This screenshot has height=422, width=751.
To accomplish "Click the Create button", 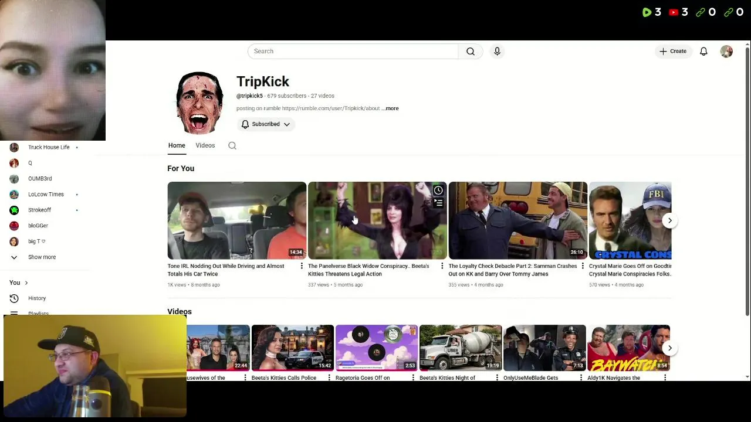I will tap(672, 51).
